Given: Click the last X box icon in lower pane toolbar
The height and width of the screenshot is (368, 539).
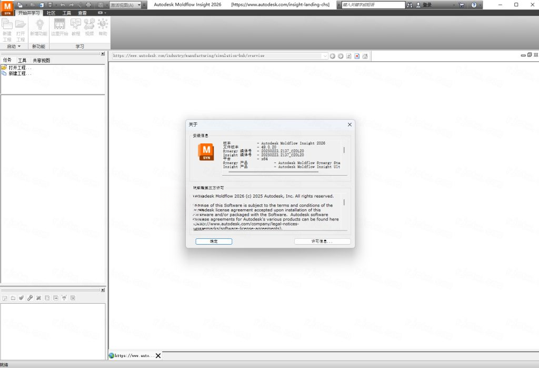Looking at the screenshot, I should (x=73, y=298).
